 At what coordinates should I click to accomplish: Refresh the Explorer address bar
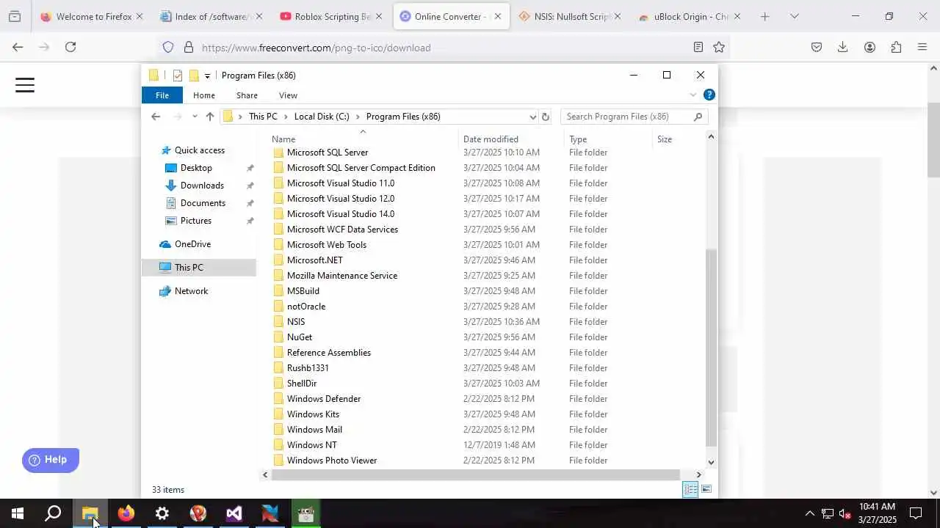tap(545, 117)
